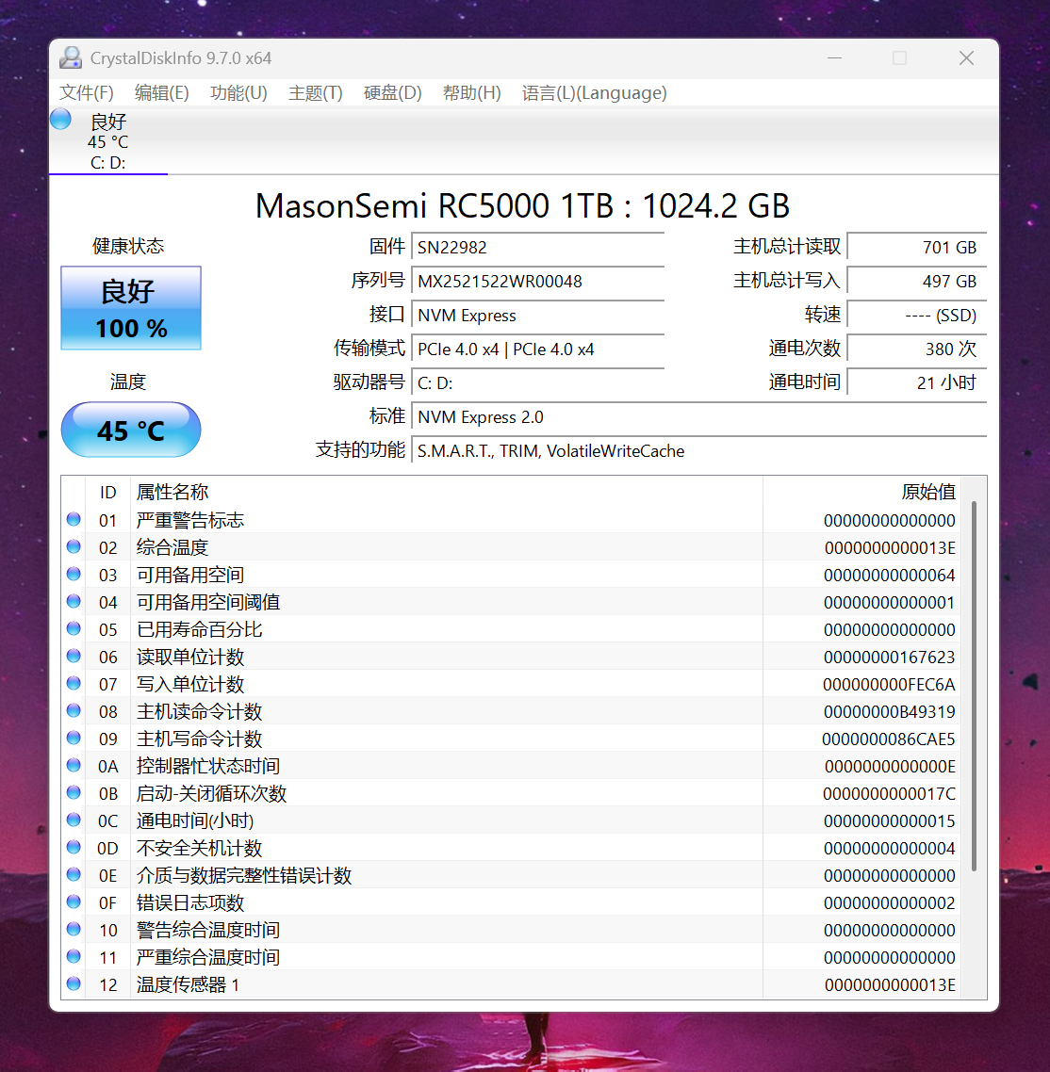Click the blue status orb beside 良好 in the disk tab
This screenshot has height=1072, width=1050.
coord(61,120)
